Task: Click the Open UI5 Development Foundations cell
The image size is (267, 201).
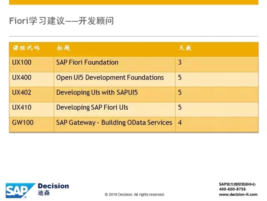Action: (110, 78)
